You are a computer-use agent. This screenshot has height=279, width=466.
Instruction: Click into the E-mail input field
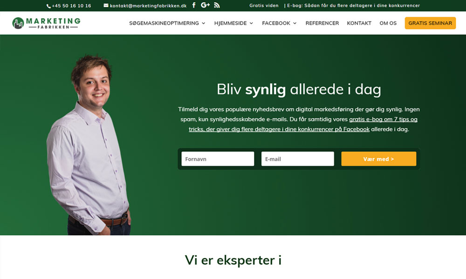(297, 159)
